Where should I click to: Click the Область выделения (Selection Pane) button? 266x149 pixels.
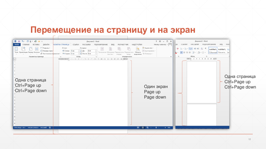(x=138, y=51)
